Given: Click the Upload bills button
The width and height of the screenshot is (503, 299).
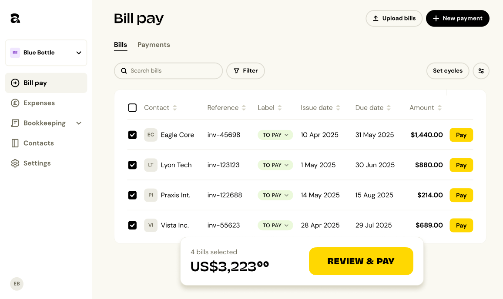Looking at the screenshot, I should click(394, 18).
